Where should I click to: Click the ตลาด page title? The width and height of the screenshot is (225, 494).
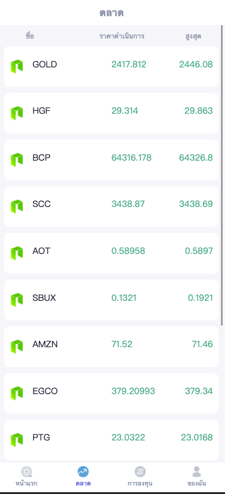point(112,13)
